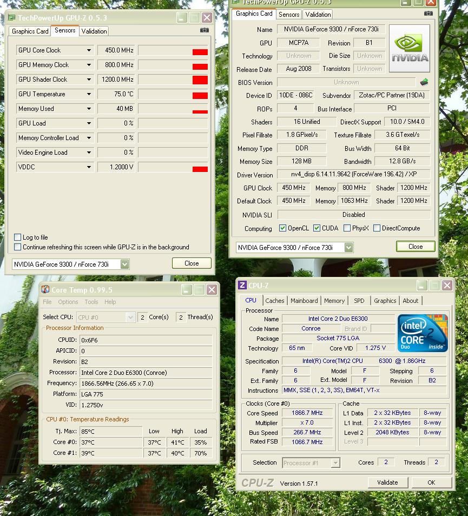This screenshot has height=516, width=468.
Task: Click the Validate button in CPU-Z
Action: tap(387, 482)
